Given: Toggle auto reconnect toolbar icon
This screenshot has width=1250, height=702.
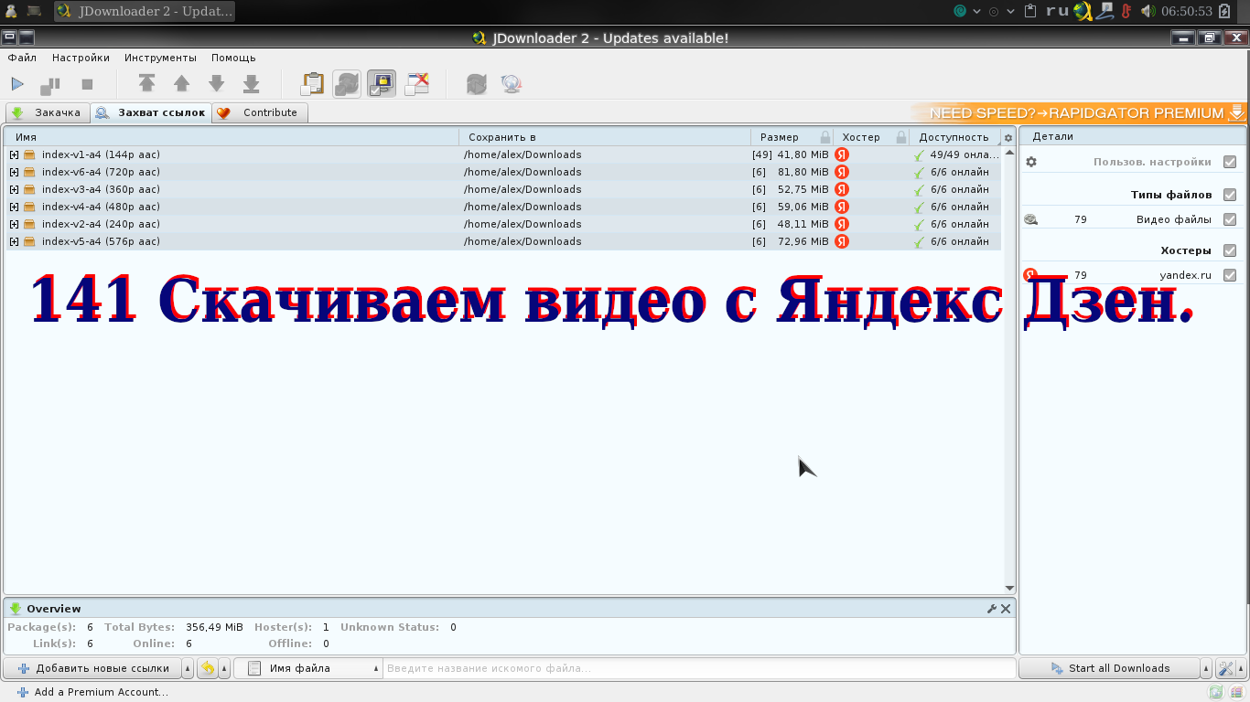Looking at the screenshot, I should [x=347, y=84].
